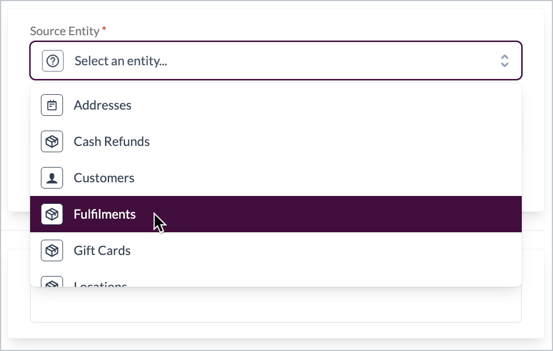
Task: Choose the partially visible Locations entry
Action: point(100,284)
